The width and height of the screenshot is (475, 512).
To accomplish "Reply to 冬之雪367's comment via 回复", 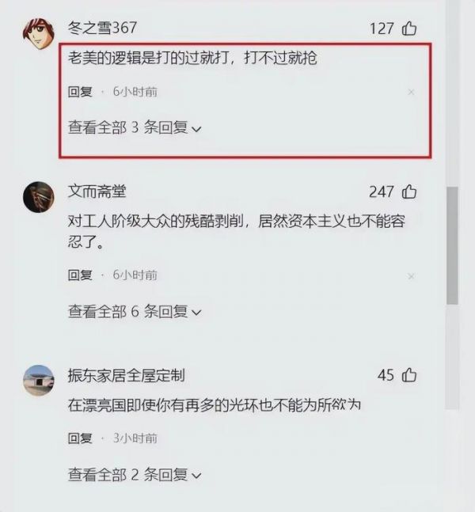I will click(80, 92).
